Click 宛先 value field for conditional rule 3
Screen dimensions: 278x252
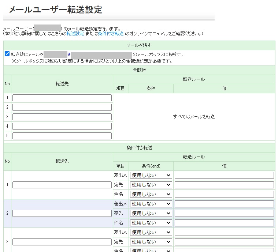click(224, 242)
